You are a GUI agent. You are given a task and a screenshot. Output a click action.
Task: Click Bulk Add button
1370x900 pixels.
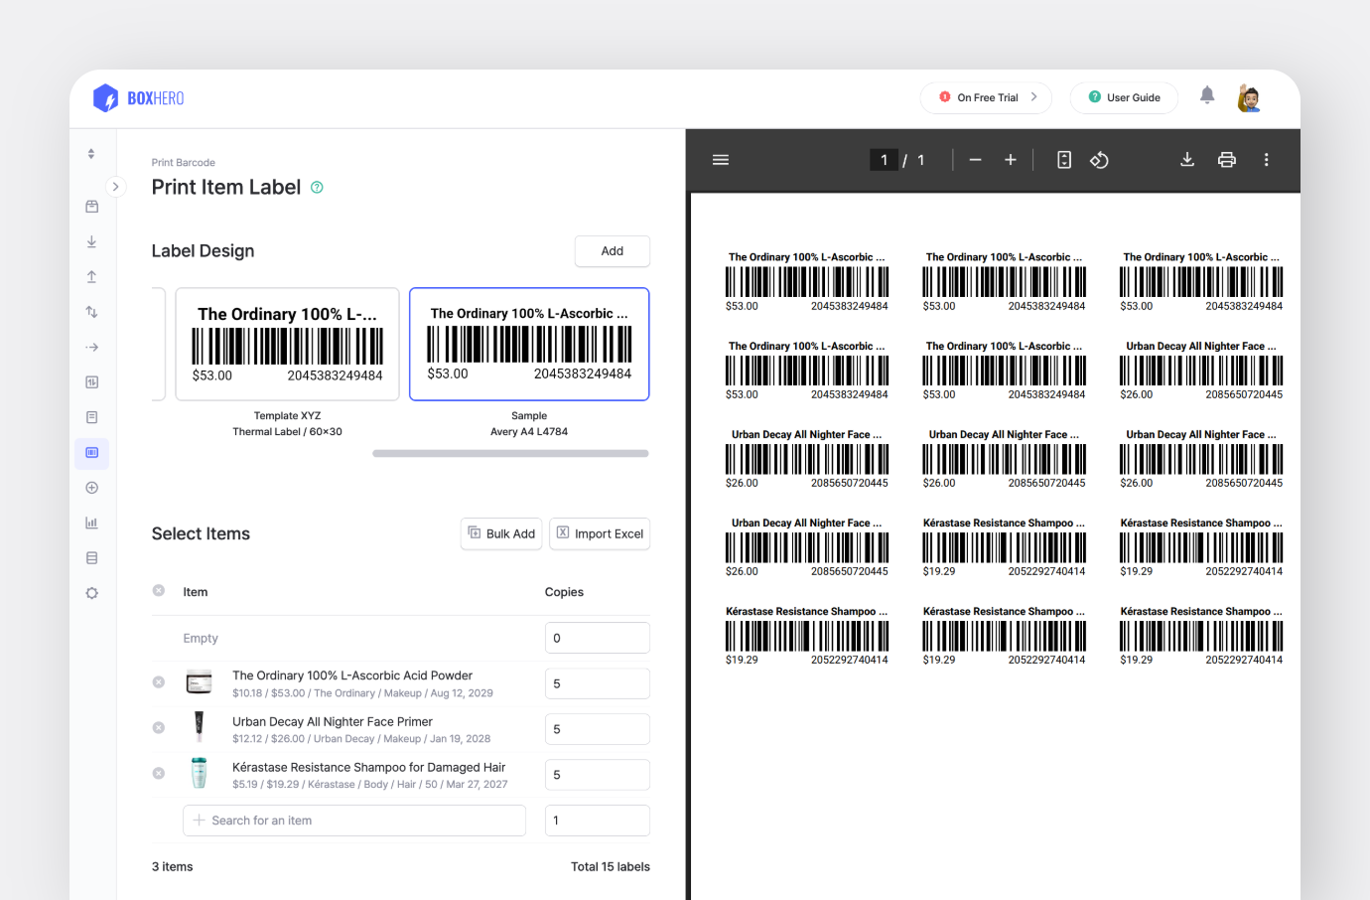501,533
